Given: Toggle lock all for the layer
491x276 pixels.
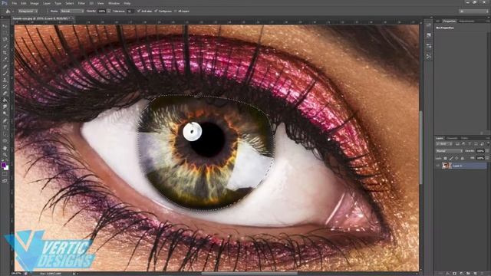Looking at the screenshot, I should 462,159.
